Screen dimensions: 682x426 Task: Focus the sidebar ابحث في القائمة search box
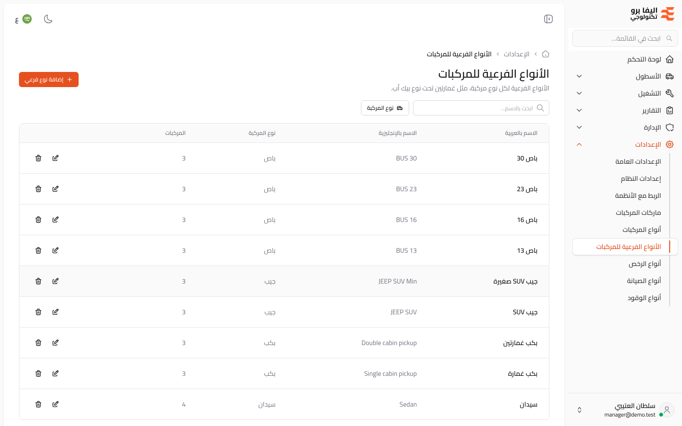pos(625,38)
